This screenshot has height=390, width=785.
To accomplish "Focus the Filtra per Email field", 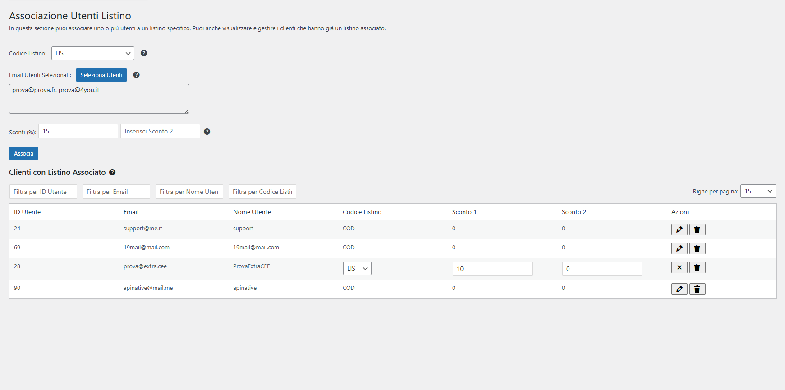I will click(116, 192).
